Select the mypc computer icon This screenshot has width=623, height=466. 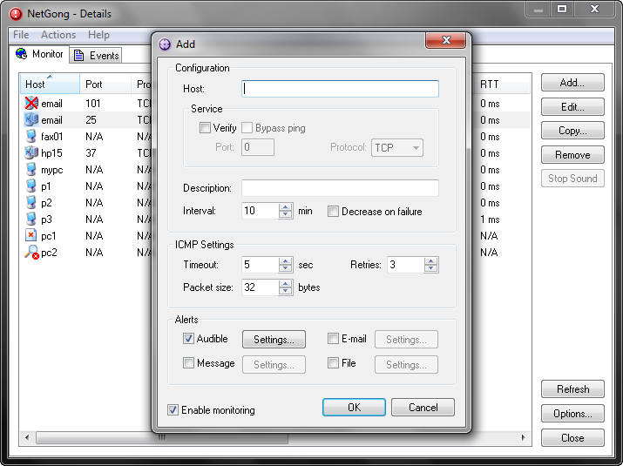(31, 170)
